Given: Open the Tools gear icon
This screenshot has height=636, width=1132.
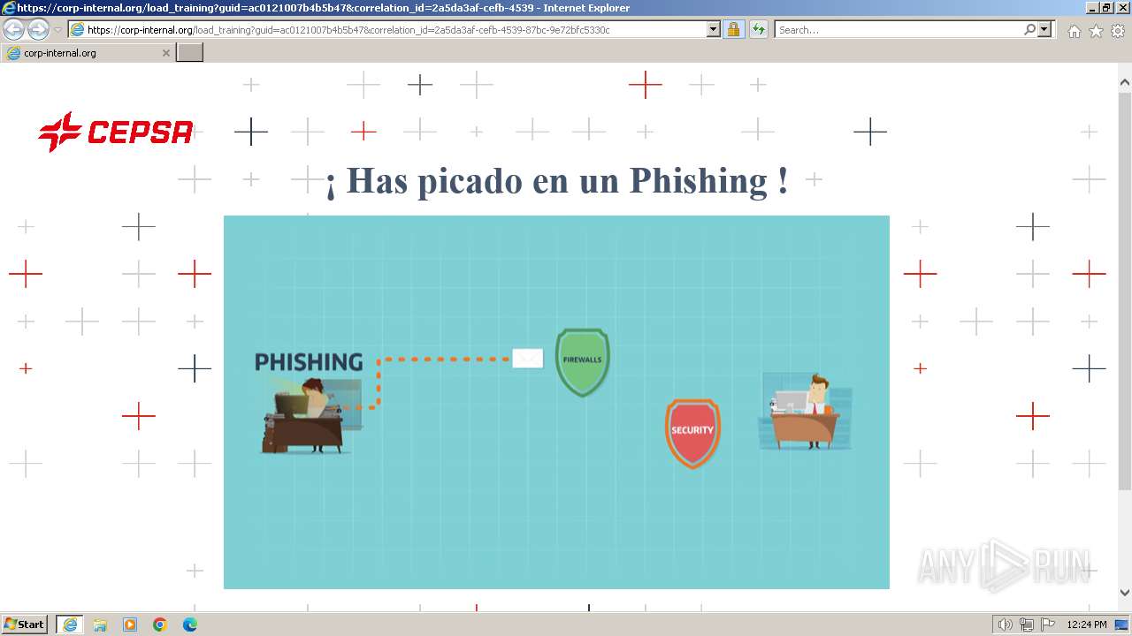Looking at the screenshot, I should pos(1118,31).
